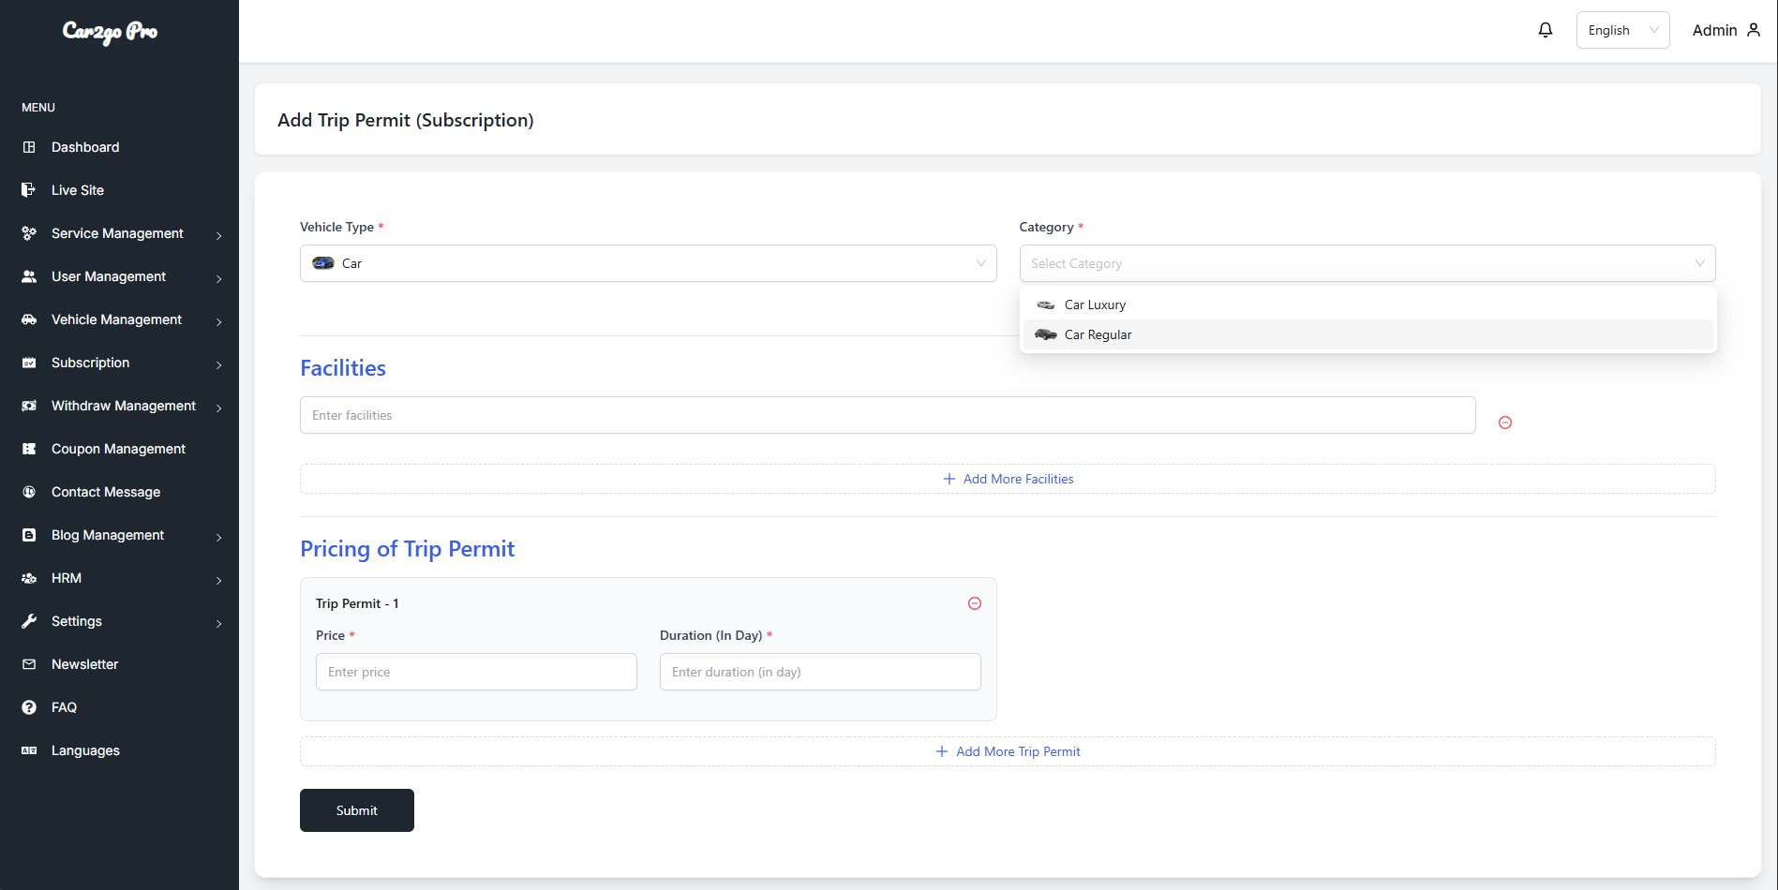Open the English language dropdown
1778x890 pixels.
[1622, 30]
